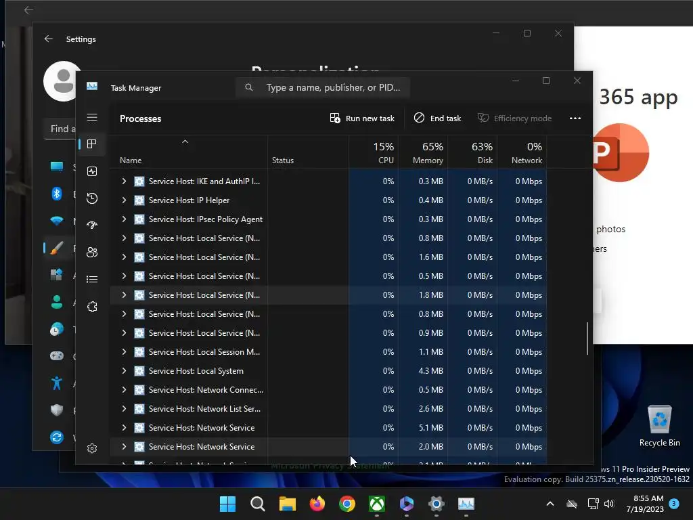Viewport: 693px width, 520px height.
Task: Collapse sort arrow above Name column
Action: 185,142
